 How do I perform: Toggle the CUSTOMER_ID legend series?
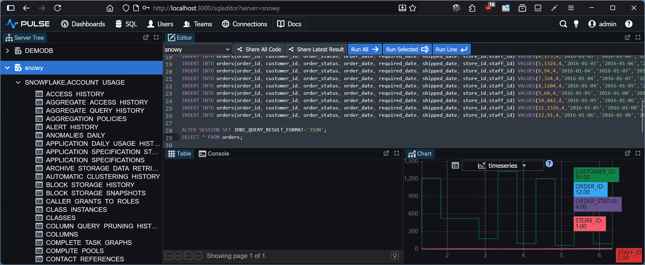coord(596,174)
